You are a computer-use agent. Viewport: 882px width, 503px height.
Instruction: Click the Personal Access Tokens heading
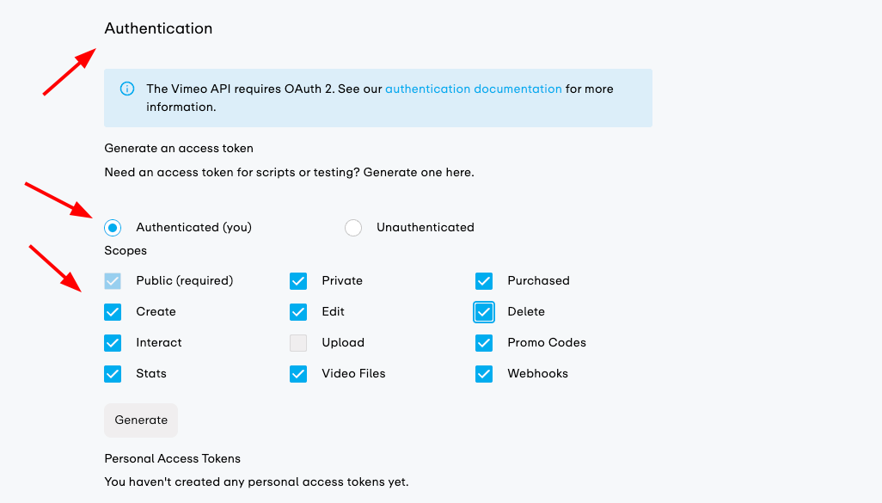[172, 458]
